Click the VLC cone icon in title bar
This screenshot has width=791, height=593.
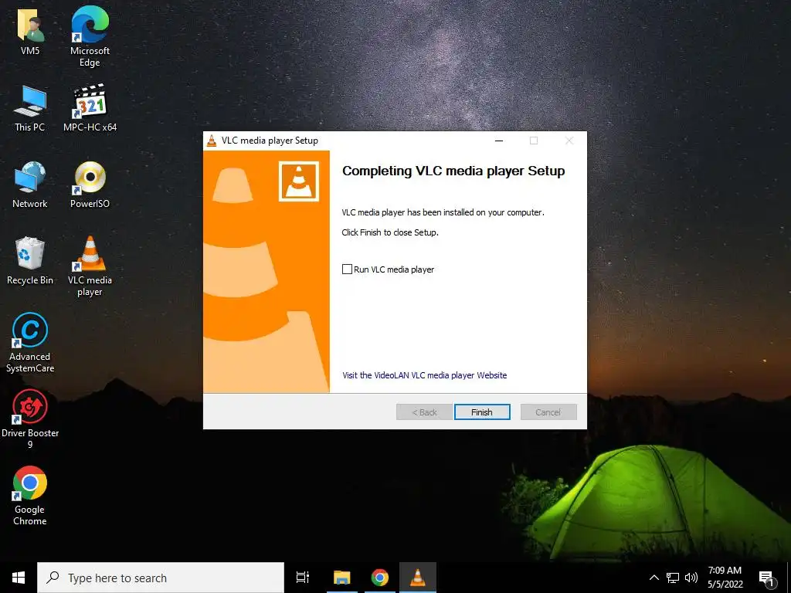(212, 141)
